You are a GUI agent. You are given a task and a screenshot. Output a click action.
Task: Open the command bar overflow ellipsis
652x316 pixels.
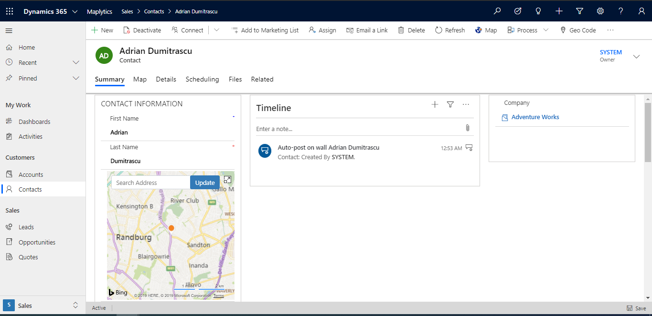[610, 30]
